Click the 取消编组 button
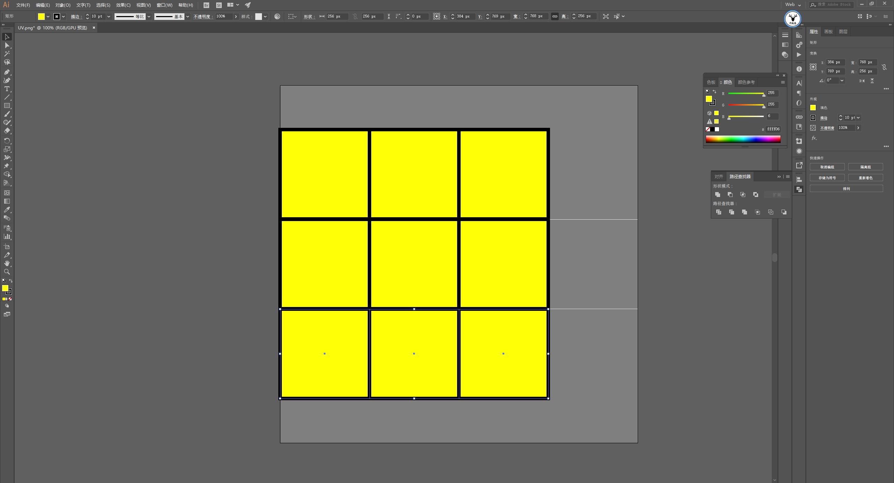Image resolution: width=894 pixels, height=483 pixels. click(827, 167)
